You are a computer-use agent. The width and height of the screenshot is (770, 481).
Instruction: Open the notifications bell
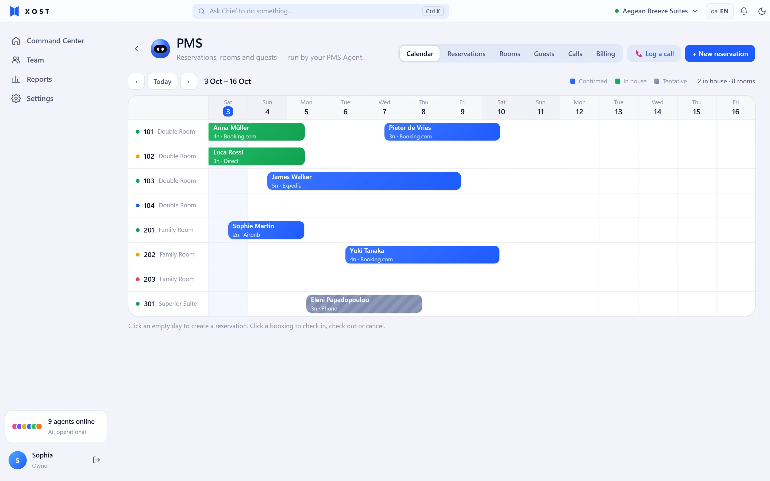pos(744,11)
